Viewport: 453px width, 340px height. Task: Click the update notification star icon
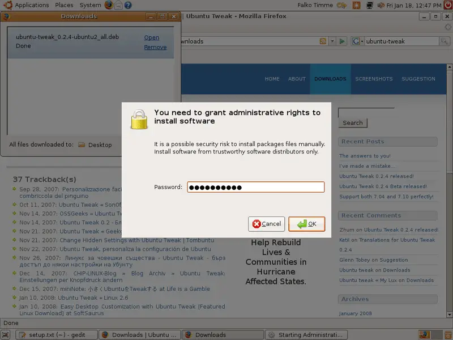pyautogui.click(x=356, y=5)
